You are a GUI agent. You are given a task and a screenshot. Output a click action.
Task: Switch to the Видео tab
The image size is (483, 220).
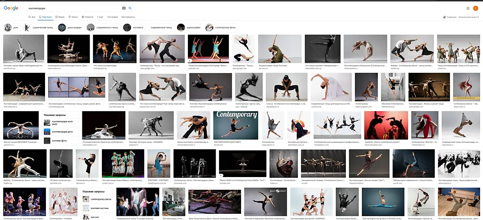pyautogui.click(x=60, y=17)
